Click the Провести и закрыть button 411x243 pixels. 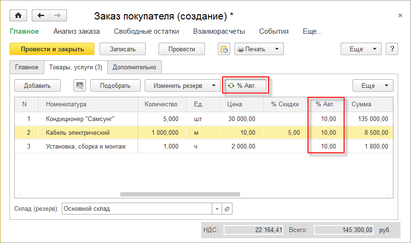(52, 49)
